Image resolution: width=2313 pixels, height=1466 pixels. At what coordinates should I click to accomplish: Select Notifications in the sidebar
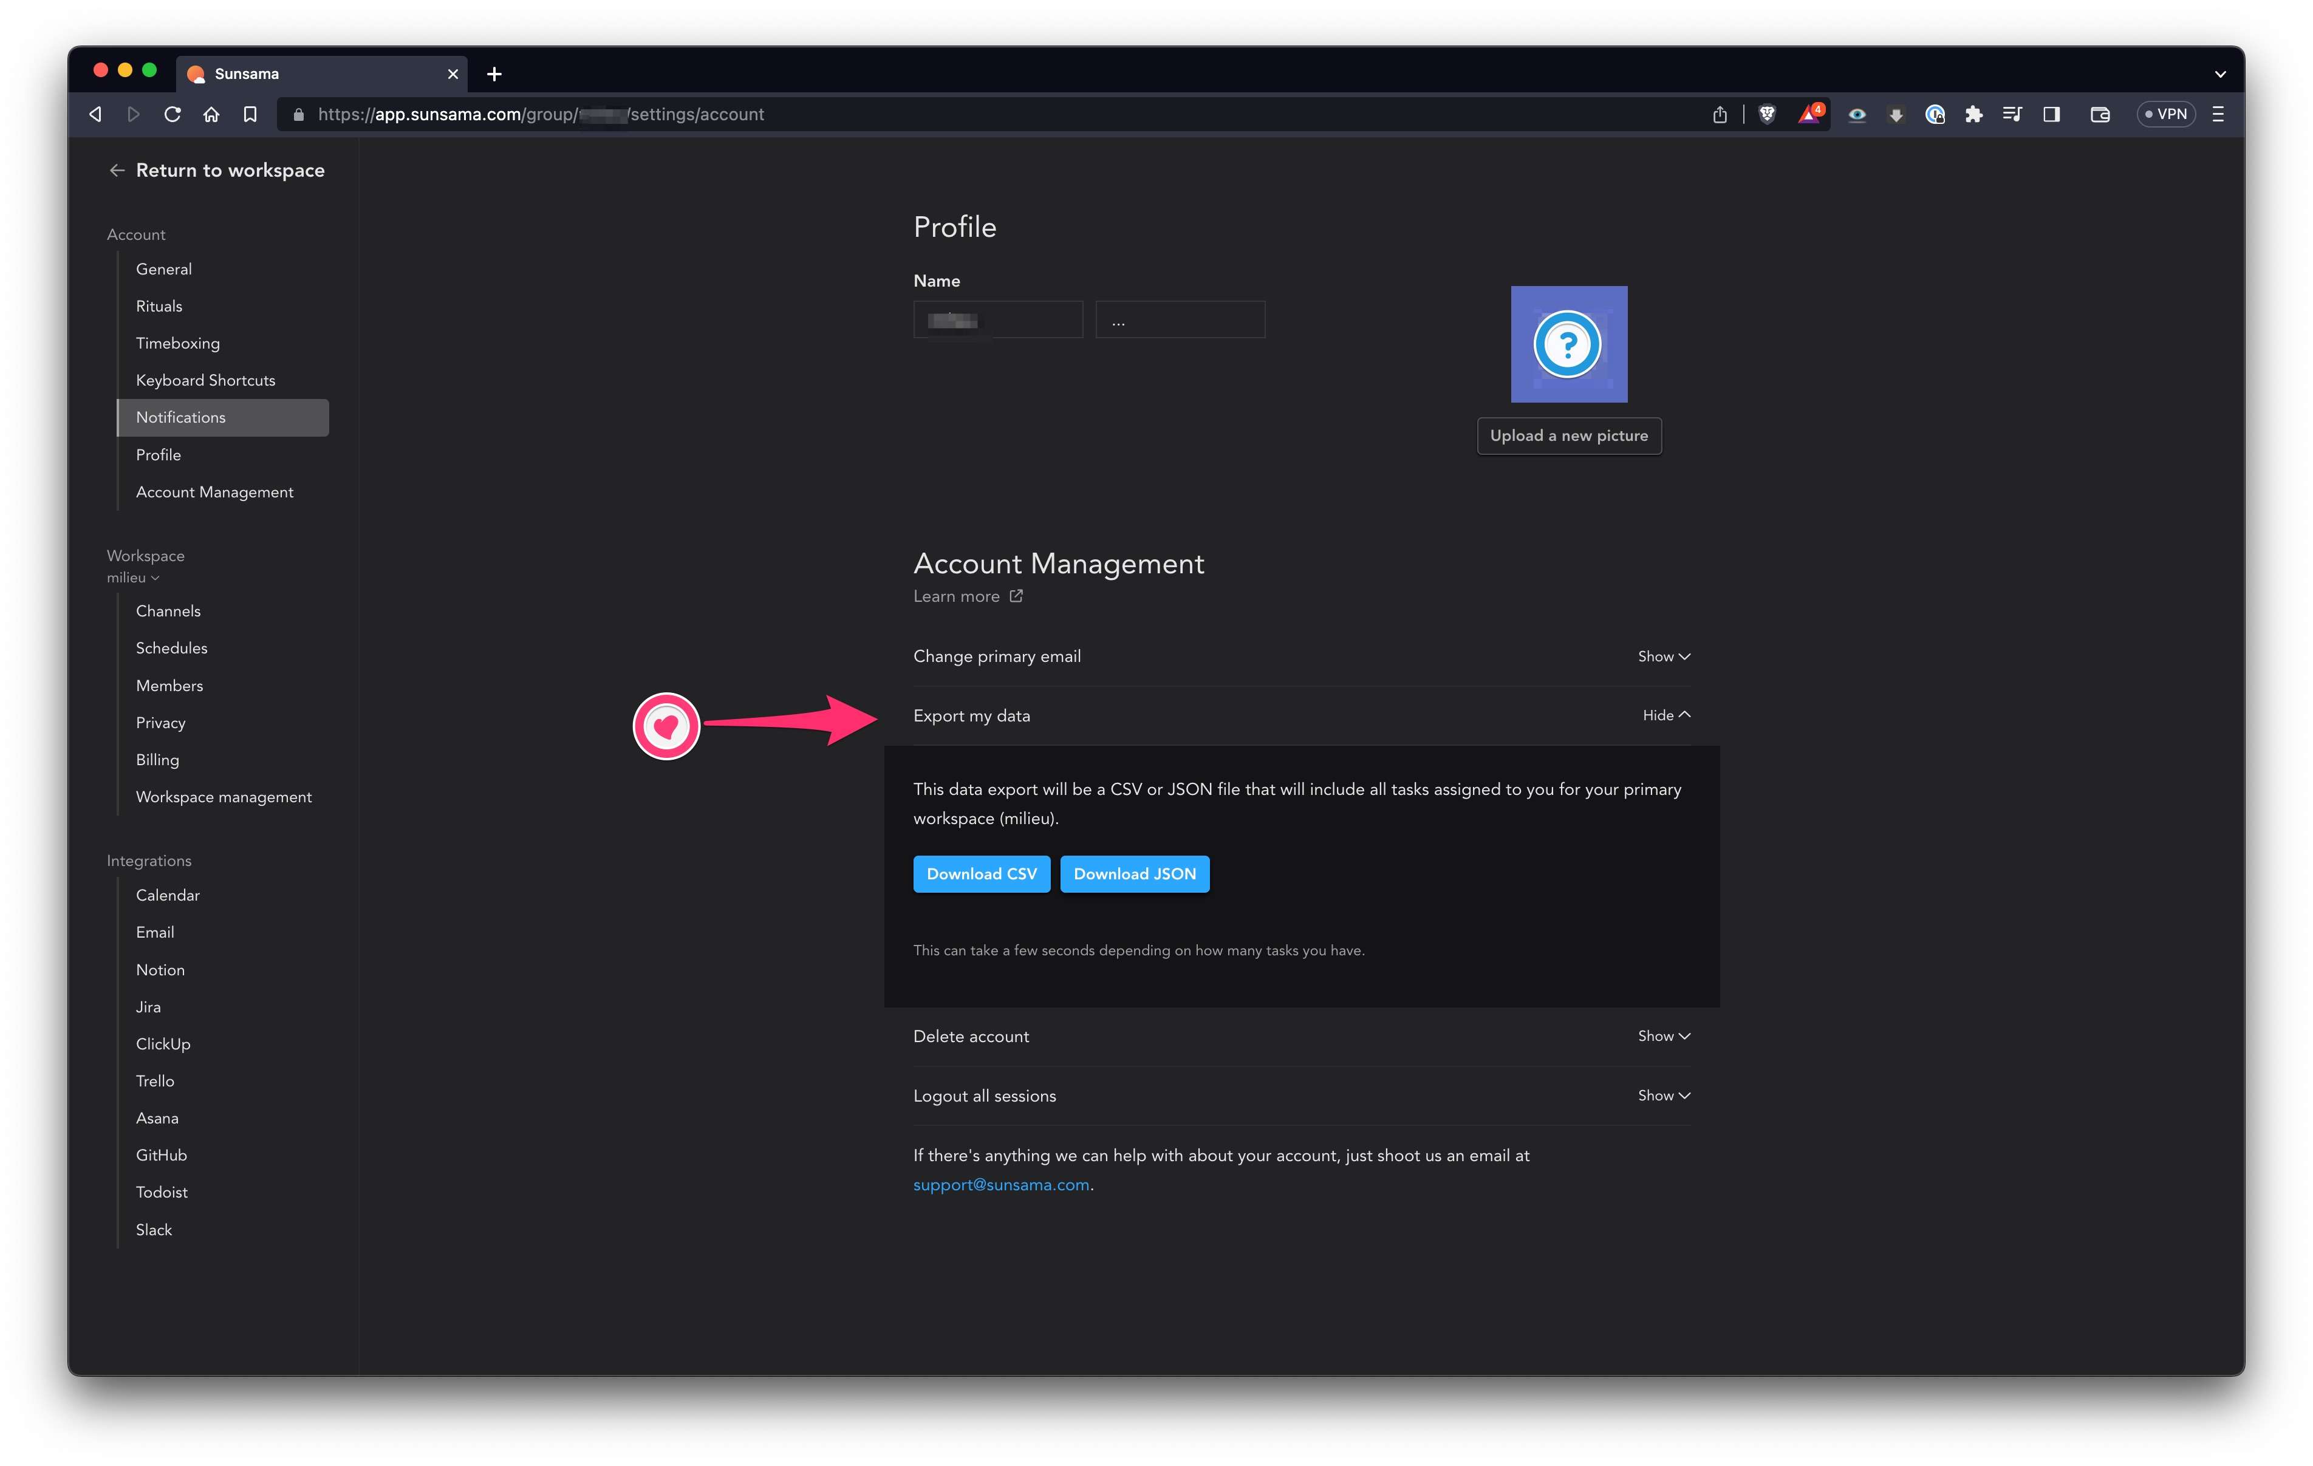click(x=223, y=418)
